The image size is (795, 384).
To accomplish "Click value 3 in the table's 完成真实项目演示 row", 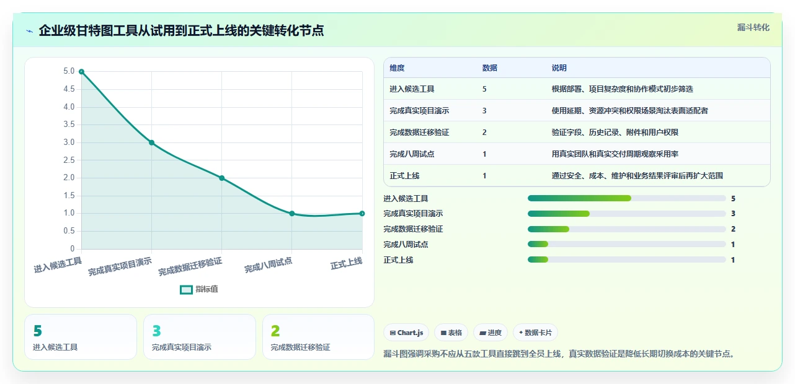I will (x=484, y=111).
